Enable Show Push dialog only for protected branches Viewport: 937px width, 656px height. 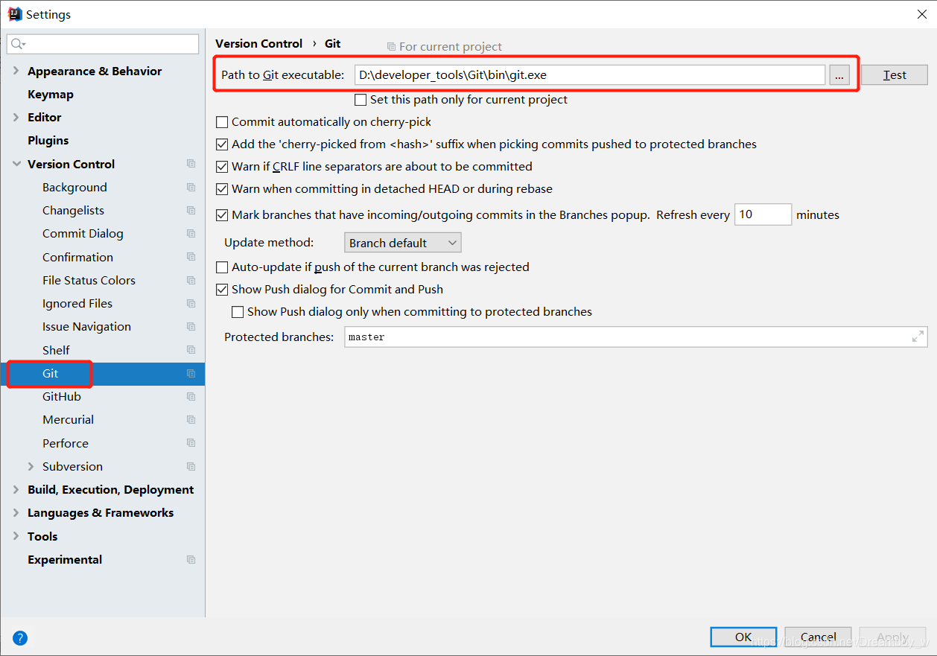point(238,312)
